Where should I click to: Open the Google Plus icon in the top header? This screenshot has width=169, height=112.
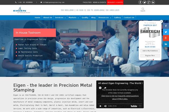point(149,2)
